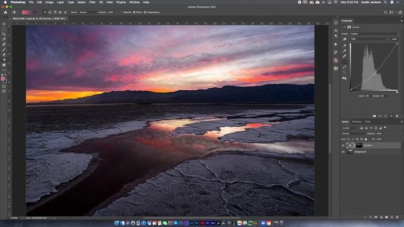Screen dimensions: 404x227
Task: Create new adjustment layer from Layers footer
Action: coord(381,217)
